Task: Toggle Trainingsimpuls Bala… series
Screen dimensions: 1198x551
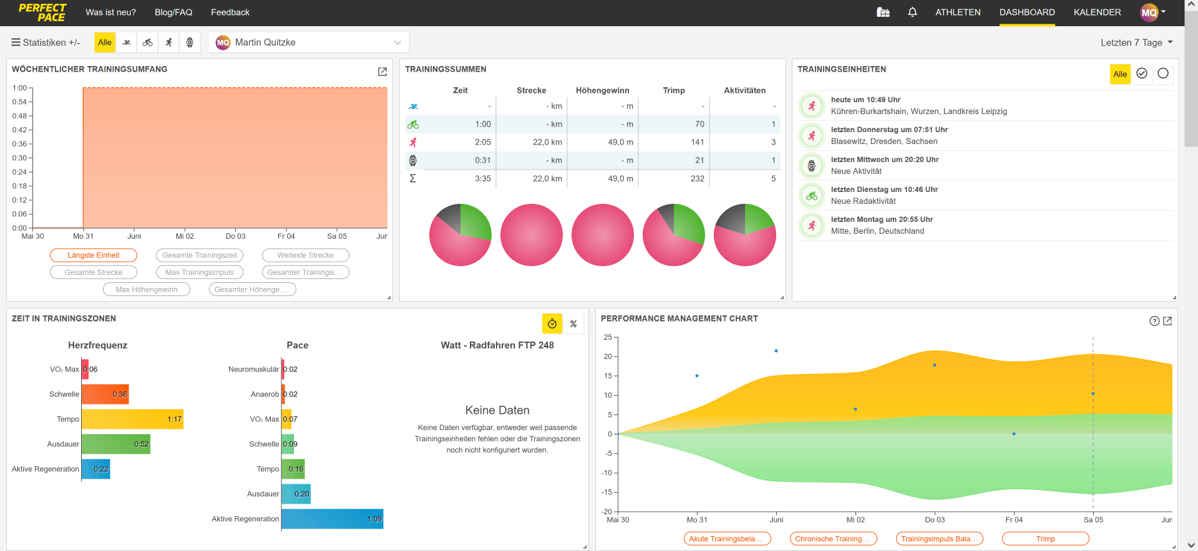Action: [940, 539]
